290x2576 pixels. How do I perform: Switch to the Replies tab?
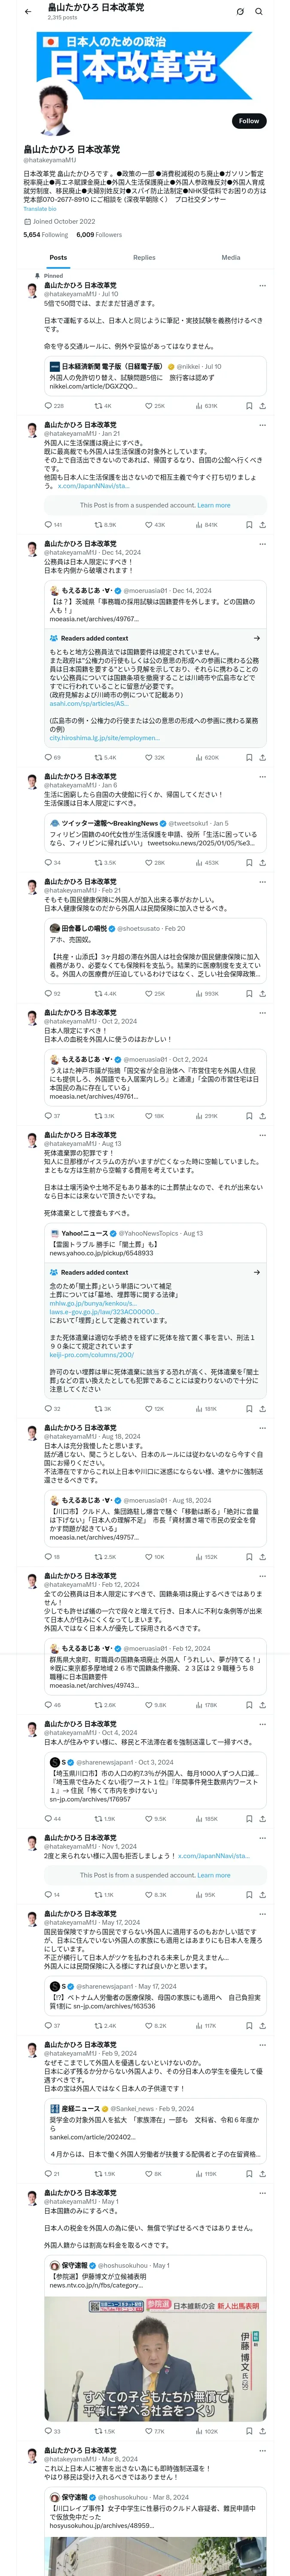coord(144,257)
